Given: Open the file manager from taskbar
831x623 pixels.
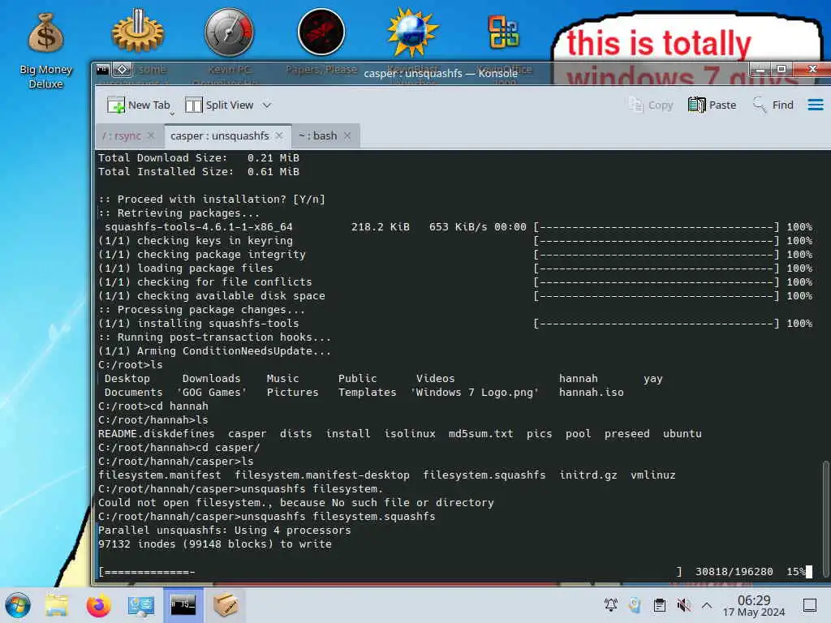Looking at the screenshot, I should coord(56,605).
